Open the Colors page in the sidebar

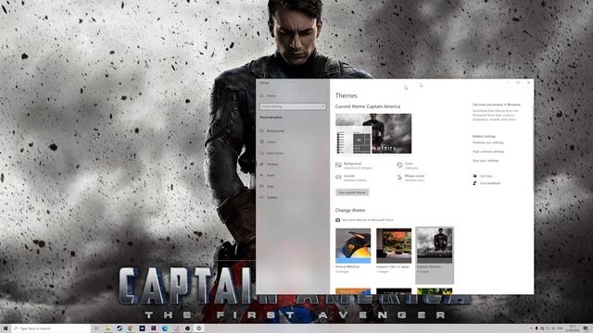coord(269,142)
